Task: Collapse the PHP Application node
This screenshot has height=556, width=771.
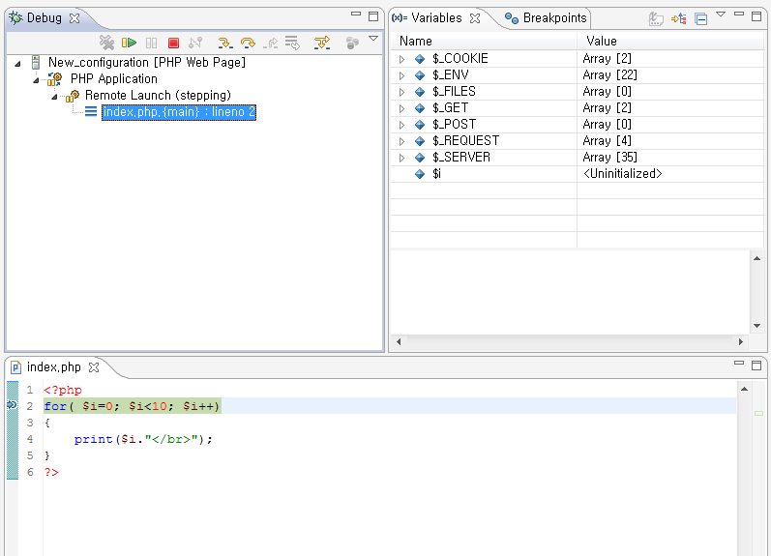Action: tap(36, 79)
